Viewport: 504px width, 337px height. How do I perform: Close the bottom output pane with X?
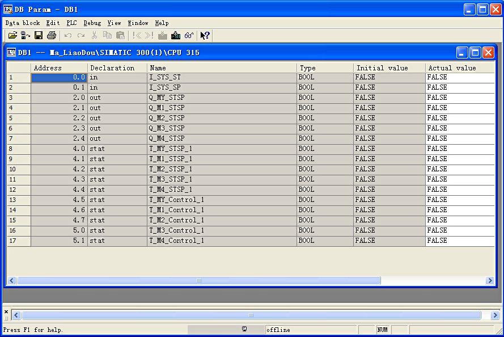click(6, 311)
